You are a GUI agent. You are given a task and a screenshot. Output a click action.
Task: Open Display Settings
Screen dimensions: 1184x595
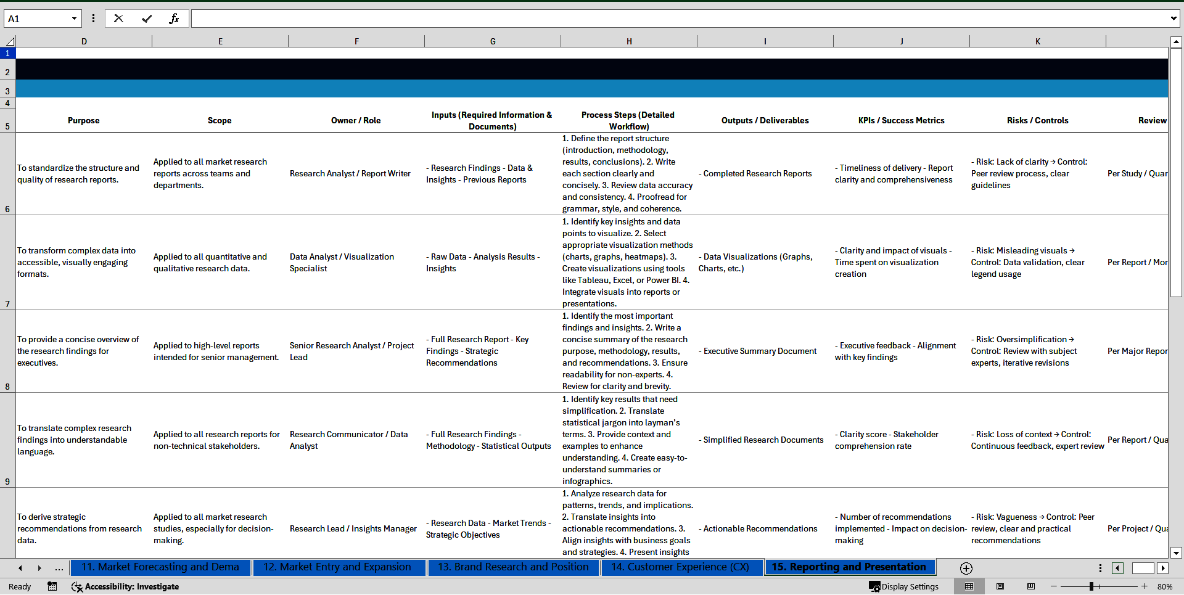tap(904, 586)
